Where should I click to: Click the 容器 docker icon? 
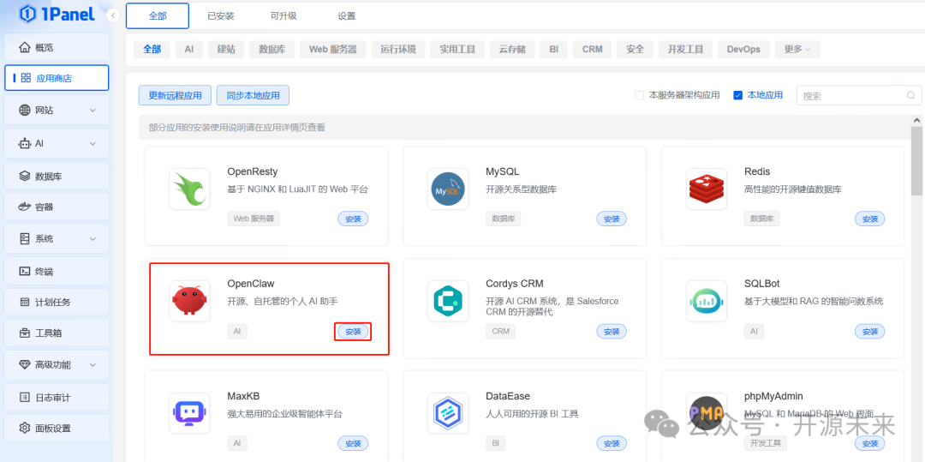tap(24, 207)
